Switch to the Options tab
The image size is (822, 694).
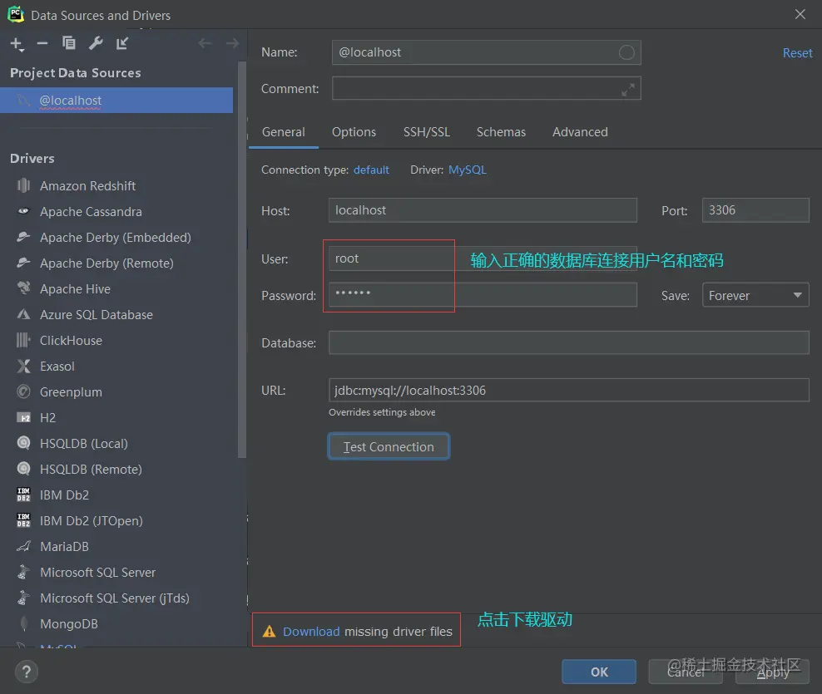click(x=354, y=132)
